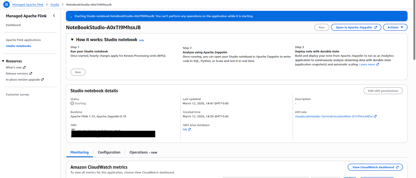Copy the ARN using copy icon
The image size is (416, 178).
73,130
